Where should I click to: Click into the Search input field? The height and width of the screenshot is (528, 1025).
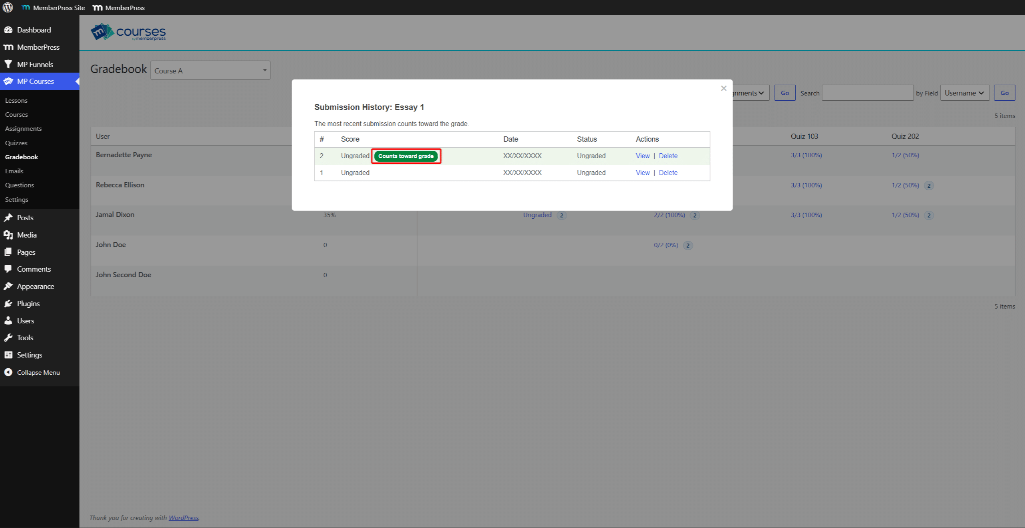point(867,93)
